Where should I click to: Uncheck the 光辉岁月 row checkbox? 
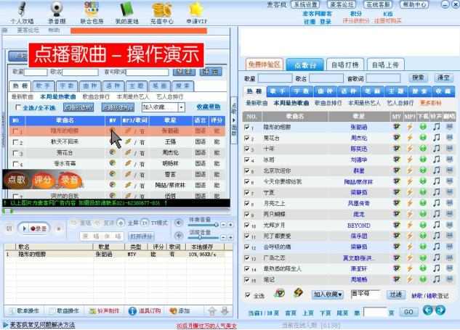point(247,225)
